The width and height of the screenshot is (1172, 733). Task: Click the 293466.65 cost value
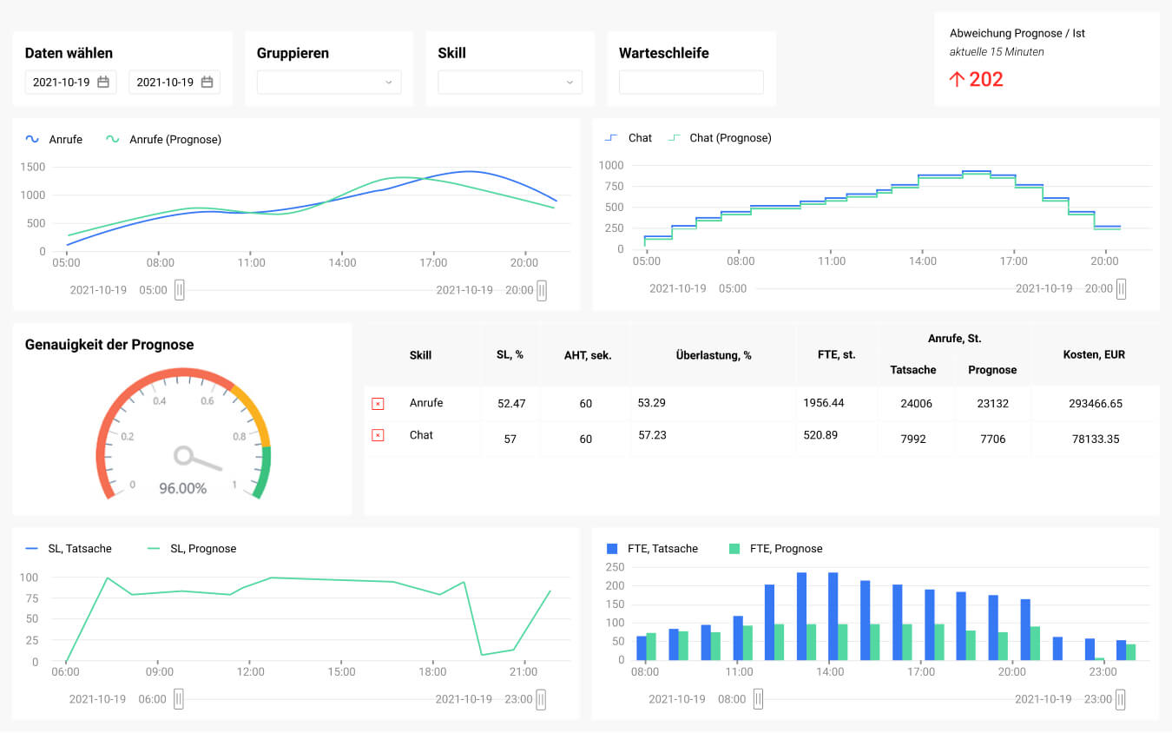[x=1094, y=404]
